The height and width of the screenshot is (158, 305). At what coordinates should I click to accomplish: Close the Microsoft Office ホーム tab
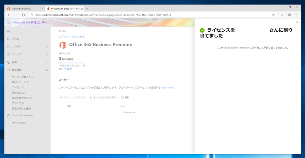(x=42, y=9)
